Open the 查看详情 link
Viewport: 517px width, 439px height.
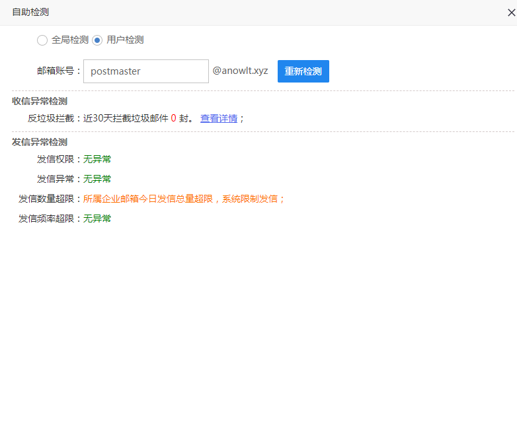tap(219, 118)
